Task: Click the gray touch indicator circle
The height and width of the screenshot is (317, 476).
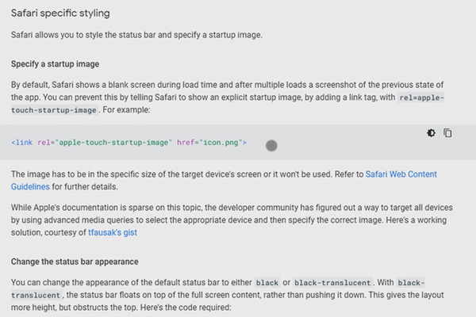Action: point(271,146)
